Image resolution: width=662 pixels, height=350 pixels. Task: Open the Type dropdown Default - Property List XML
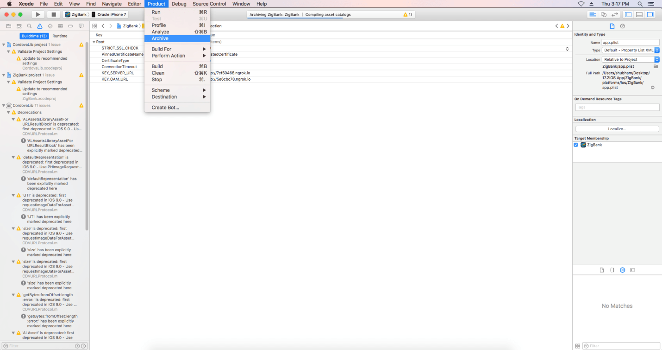(x=631, y=50)
